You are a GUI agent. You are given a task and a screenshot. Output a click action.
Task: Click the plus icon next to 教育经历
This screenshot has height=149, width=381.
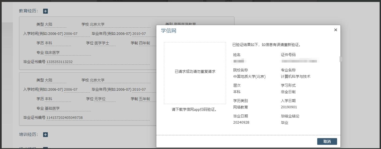(46, 11)
